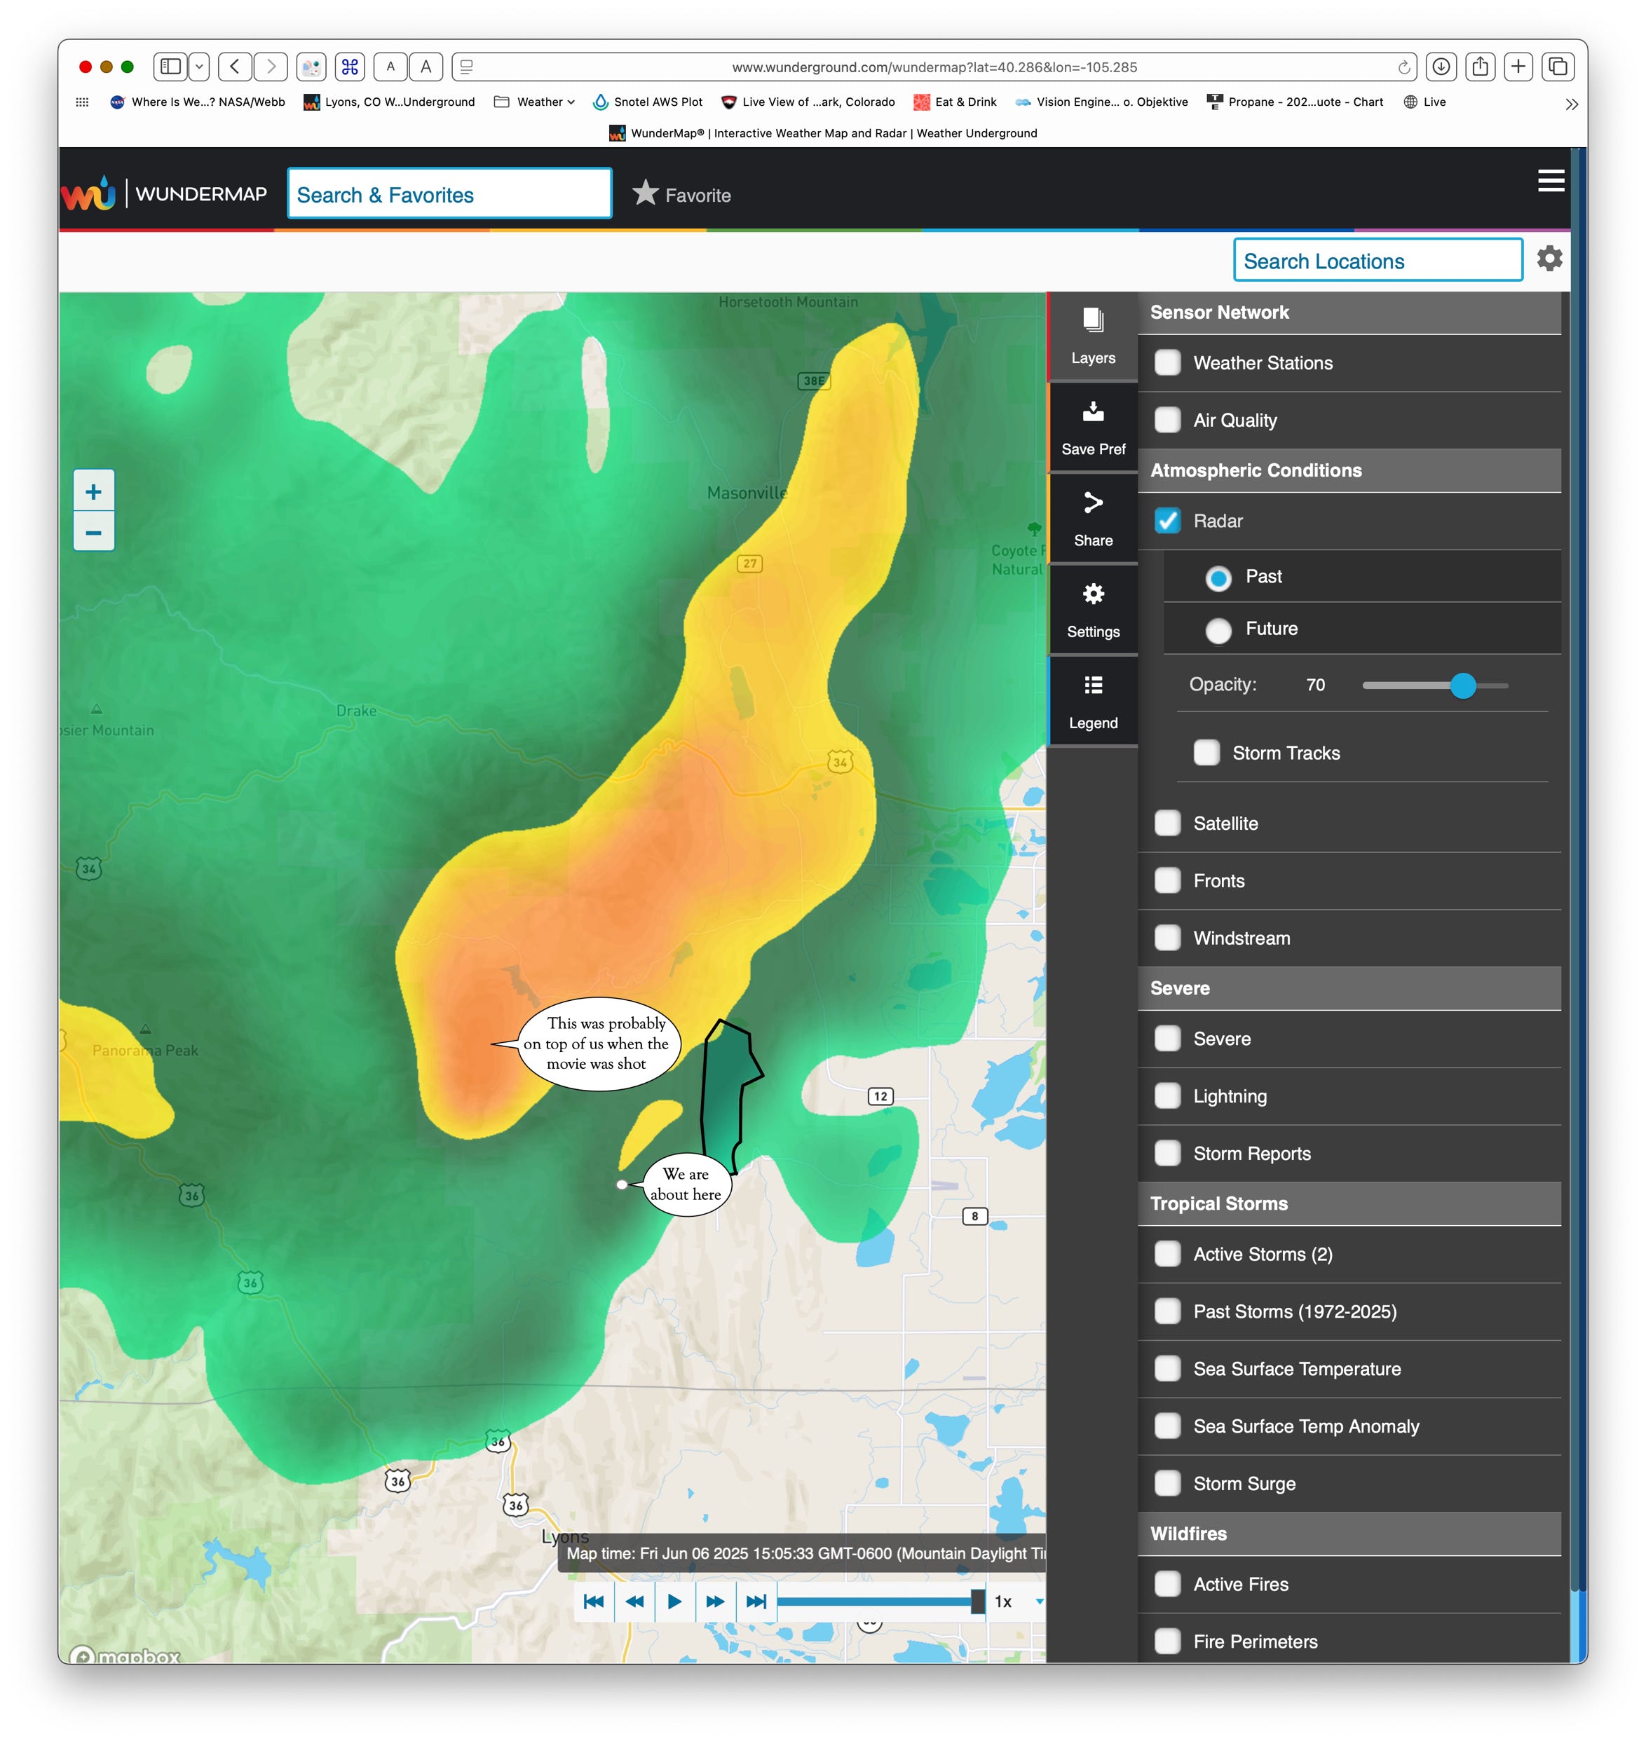Image resolution: width=1646 pixels, height=1741 pixels.
Task: Increase text size with large A button
Action: 426,67
